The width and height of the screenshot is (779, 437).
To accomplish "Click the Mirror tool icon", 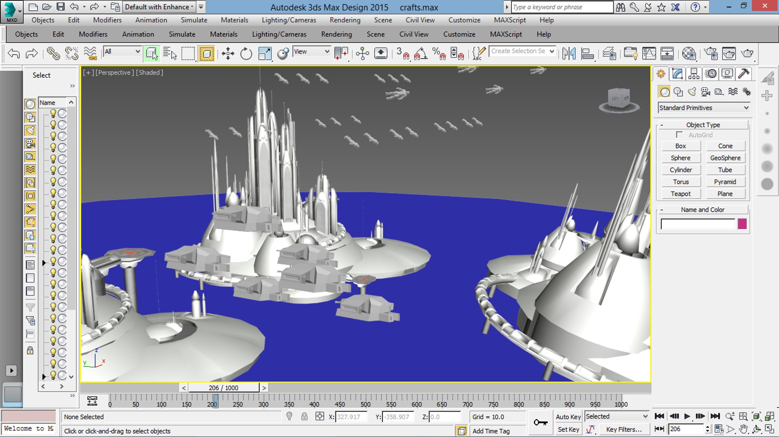I will [x=569, y=53].
